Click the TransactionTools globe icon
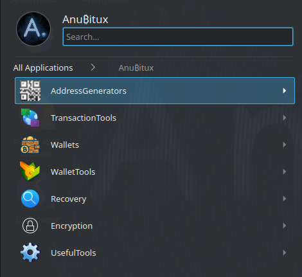Screen dimensions: 302x277 tap(30, 118)
